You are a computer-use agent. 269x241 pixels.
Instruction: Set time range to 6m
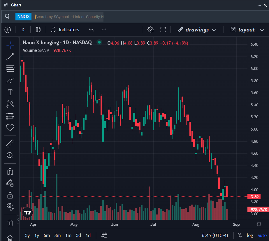pyautogui.click(x=47, y=235)
